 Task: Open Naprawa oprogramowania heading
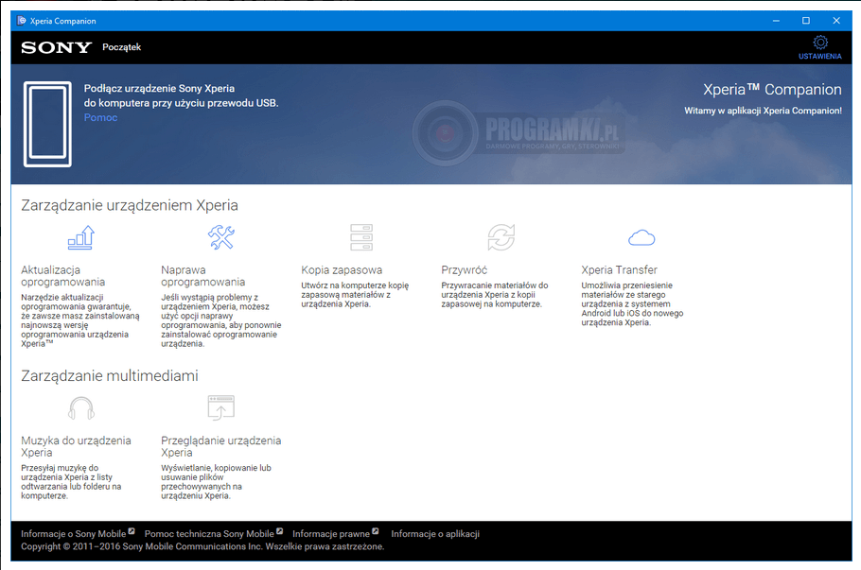(x=202, y=276)
